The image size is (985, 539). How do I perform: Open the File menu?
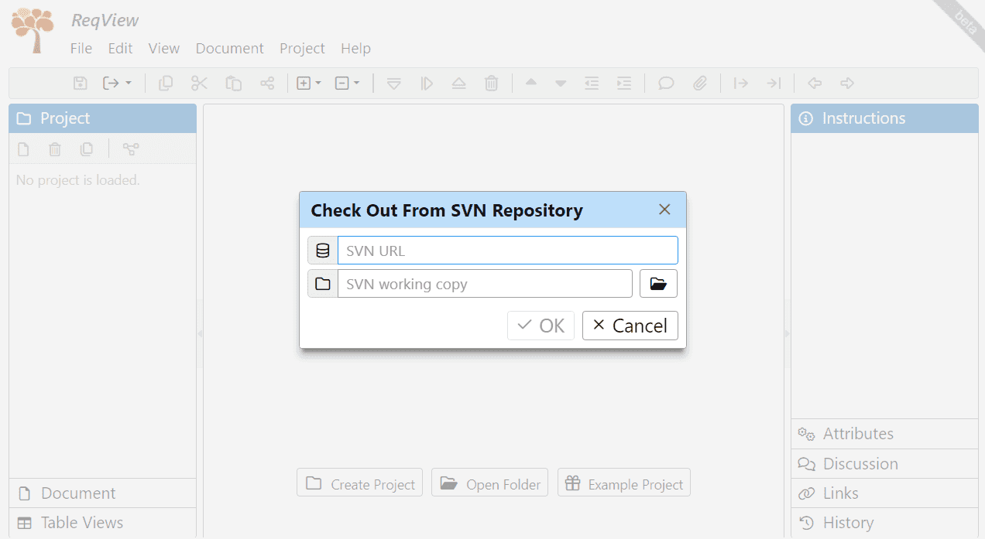pyautogui.click(x=81, y=48)
